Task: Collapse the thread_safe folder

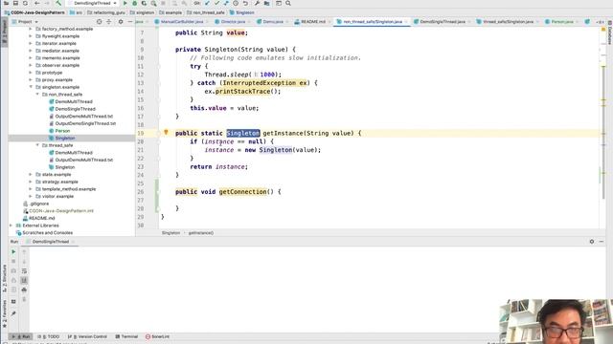Action: click(x=37, y=145)
